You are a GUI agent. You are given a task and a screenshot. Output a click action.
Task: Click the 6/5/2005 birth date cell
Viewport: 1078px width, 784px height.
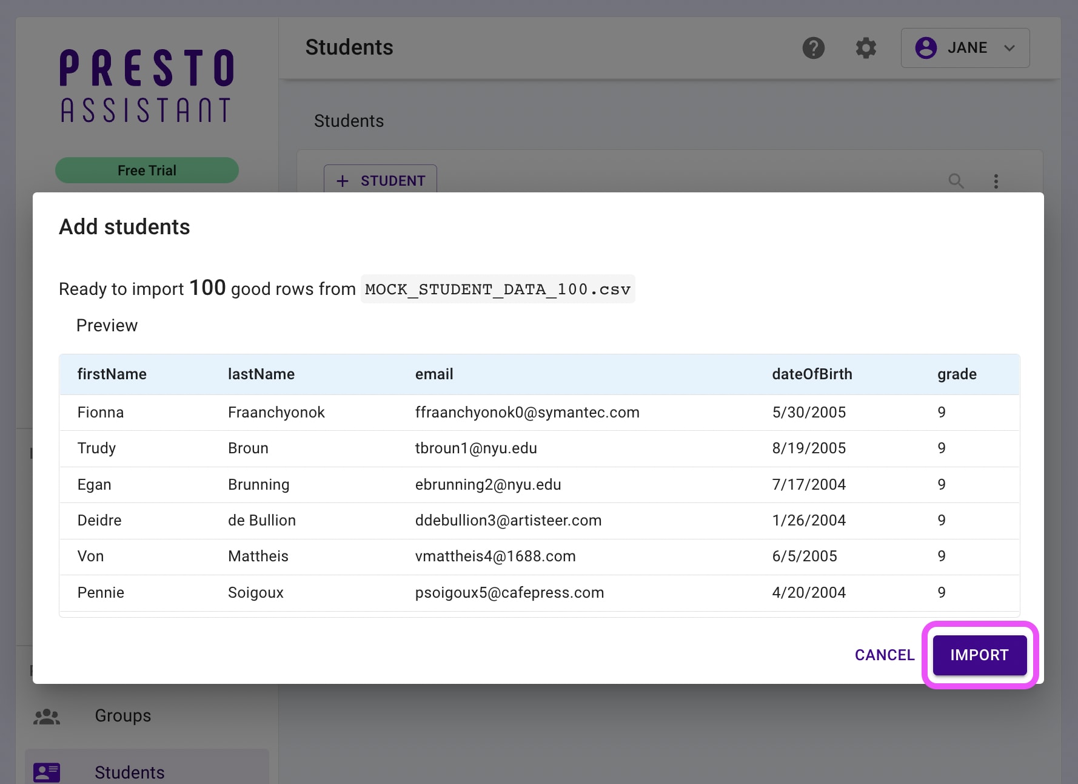(x=805, y=556)
